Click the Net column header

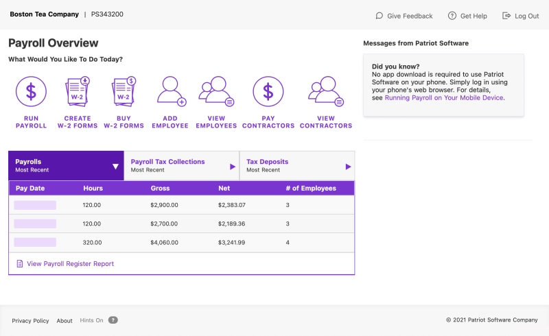click(x=224, y=189)
